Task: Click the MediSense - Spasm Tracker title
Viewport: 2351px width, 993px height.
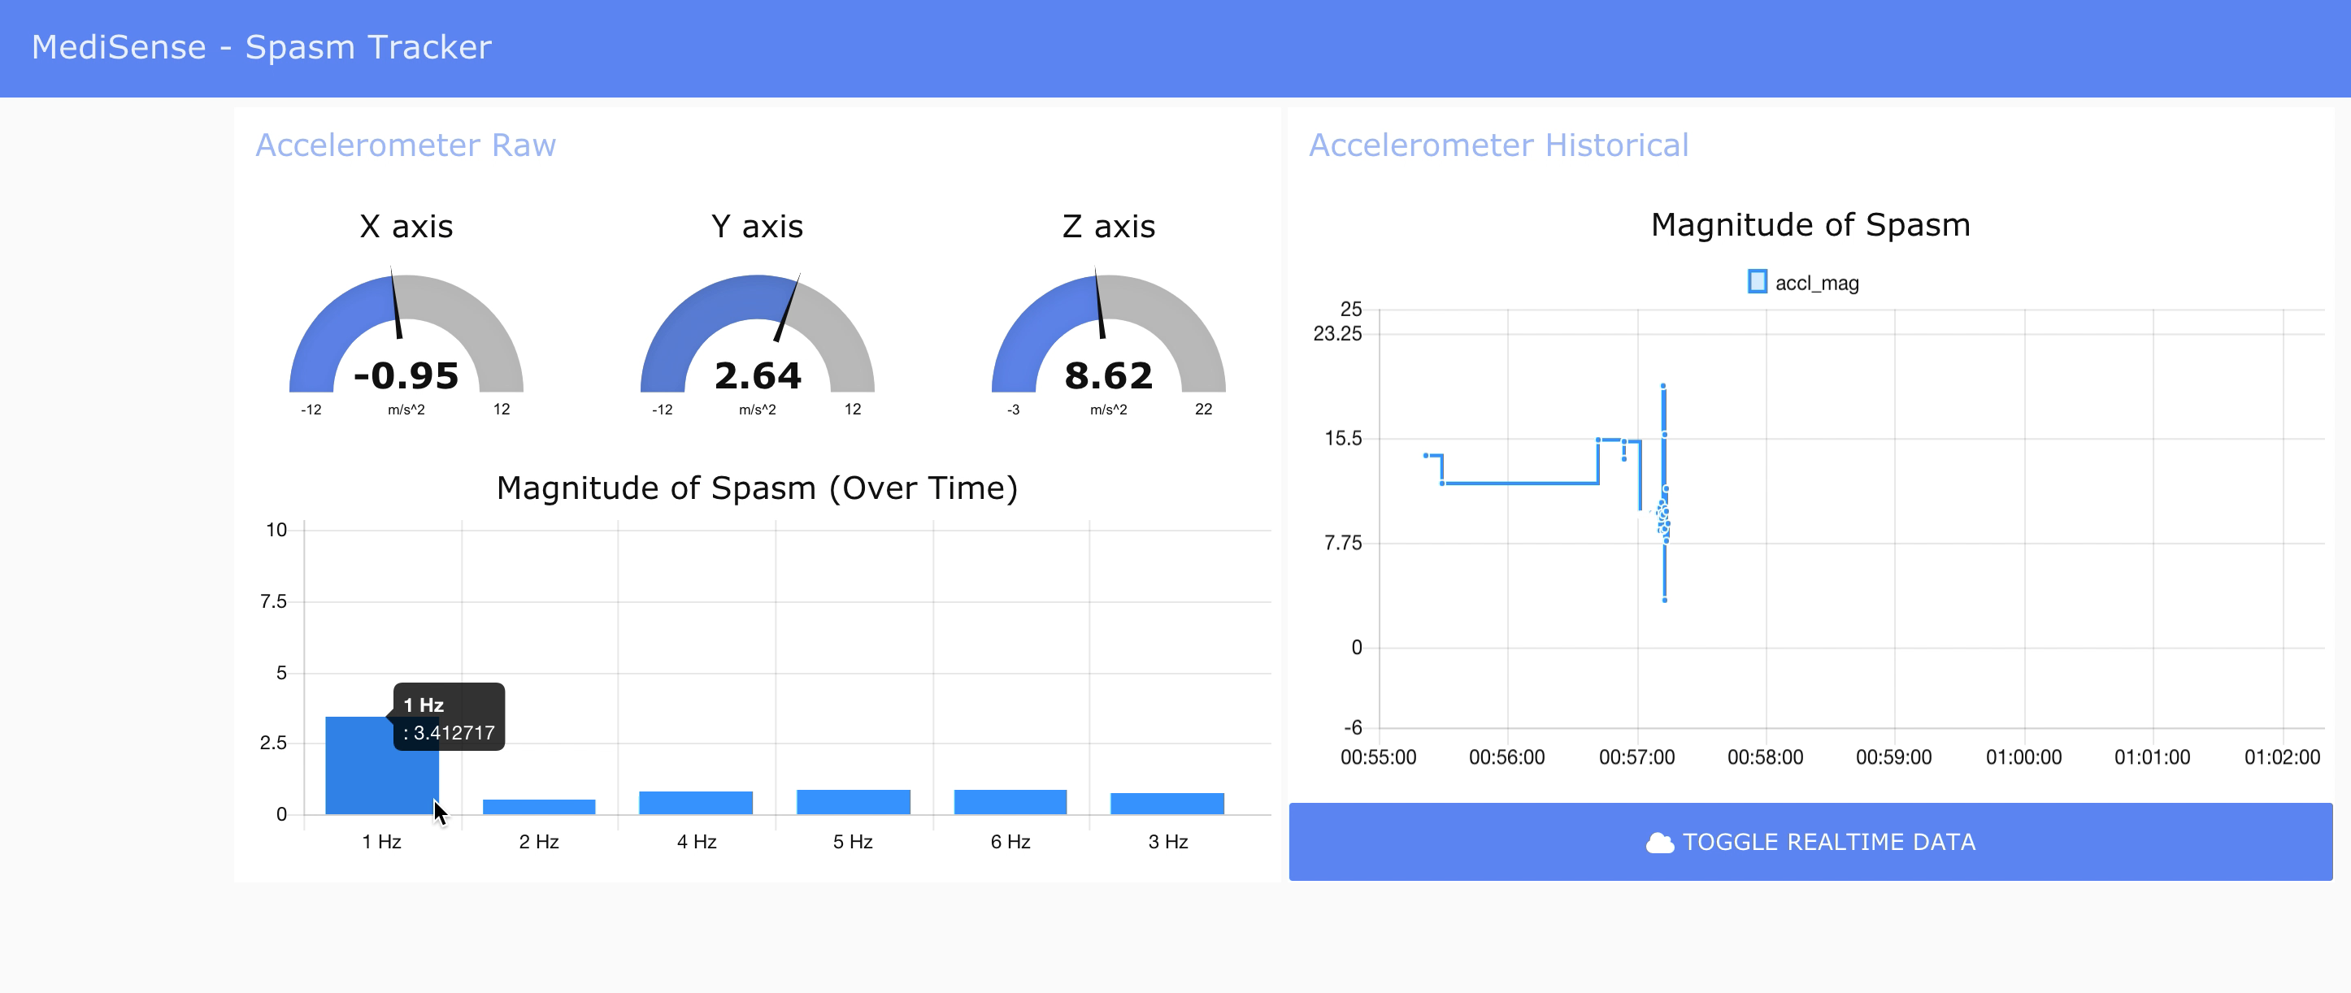Action: pyautogui.click(x=261, y=46)
